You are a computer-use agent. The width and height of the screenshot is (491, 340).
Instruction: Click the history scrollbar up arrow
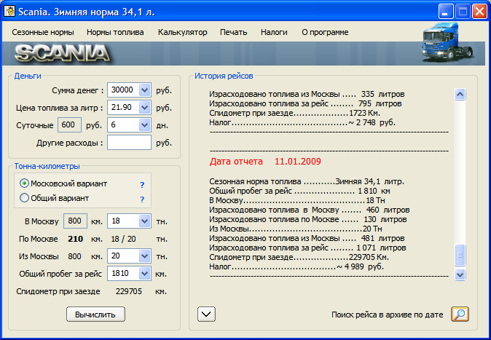460,94
